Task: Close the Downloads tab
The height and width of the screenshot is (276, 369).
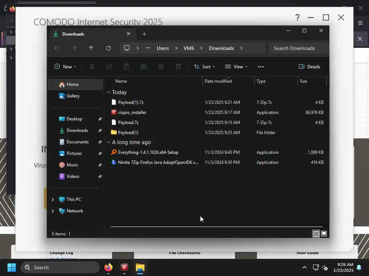Action: (x=129, y=34)
